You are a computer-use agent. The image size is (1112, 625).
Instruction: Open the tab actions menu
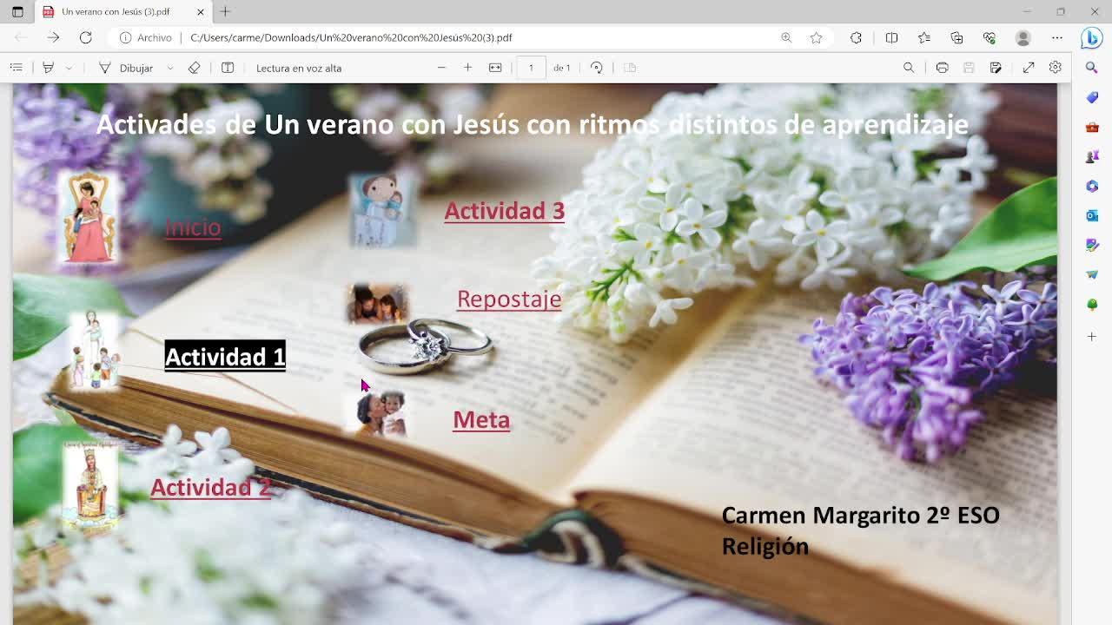17,11
